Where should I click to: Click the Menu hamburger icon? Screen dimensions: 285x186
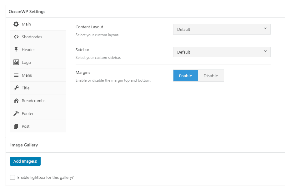(16, 75)
